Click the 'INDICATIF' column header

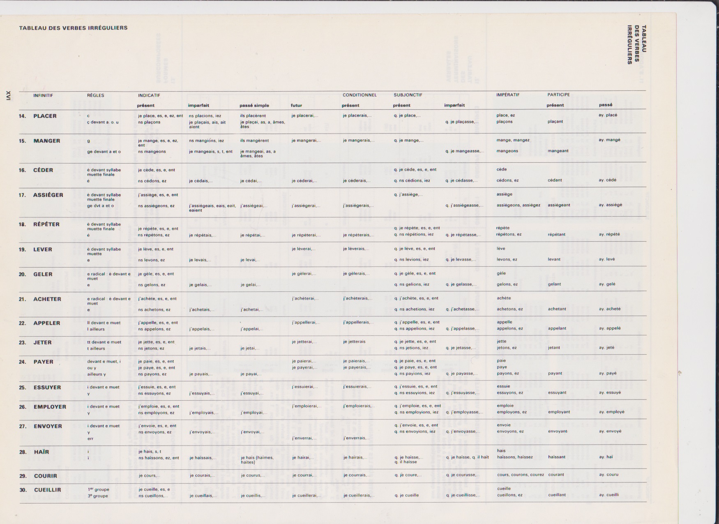(149, 95)
